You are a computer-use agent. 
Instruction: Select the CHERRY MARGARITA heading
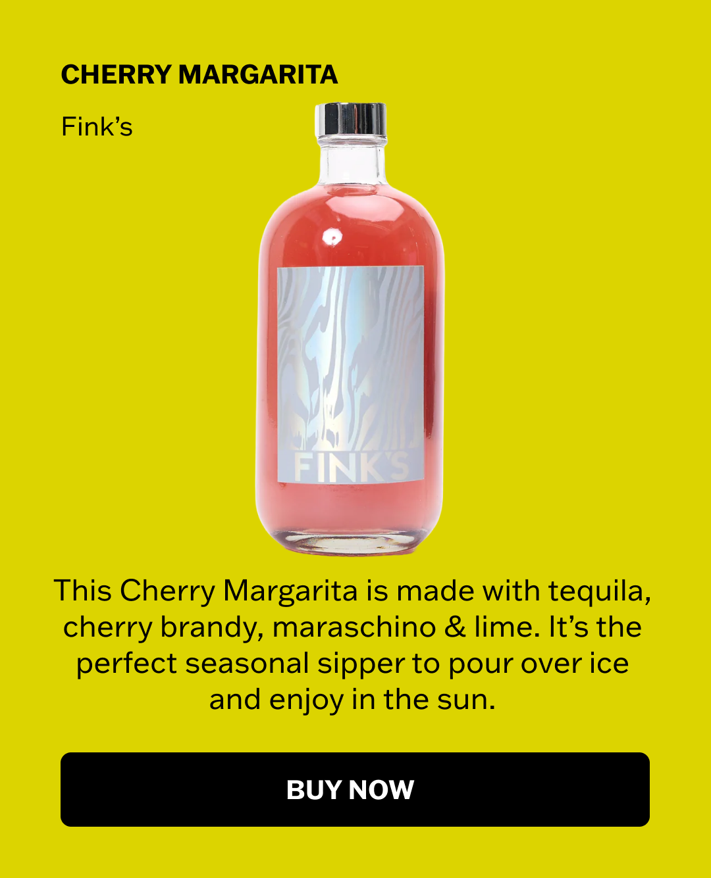click(x=199, y=75)
